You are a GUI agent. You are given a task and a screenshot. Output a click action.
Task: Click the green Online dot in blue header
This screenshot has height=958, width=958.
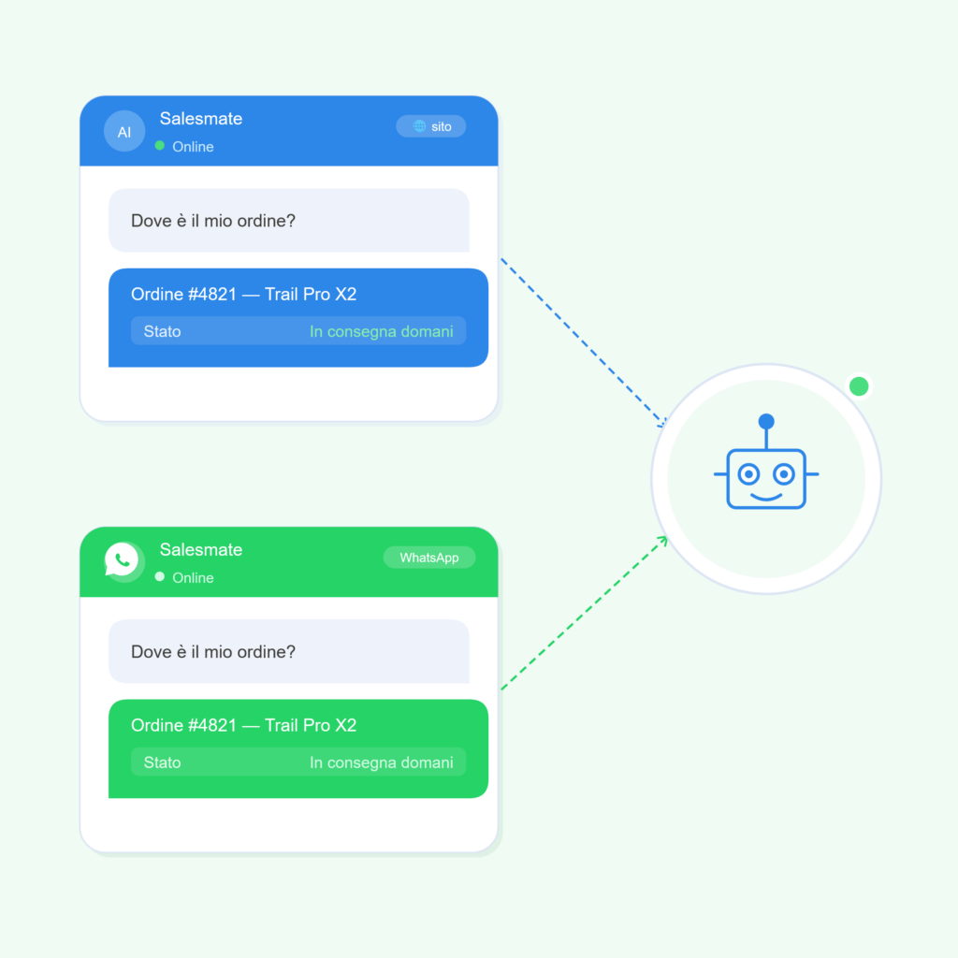tap(160, 145)
